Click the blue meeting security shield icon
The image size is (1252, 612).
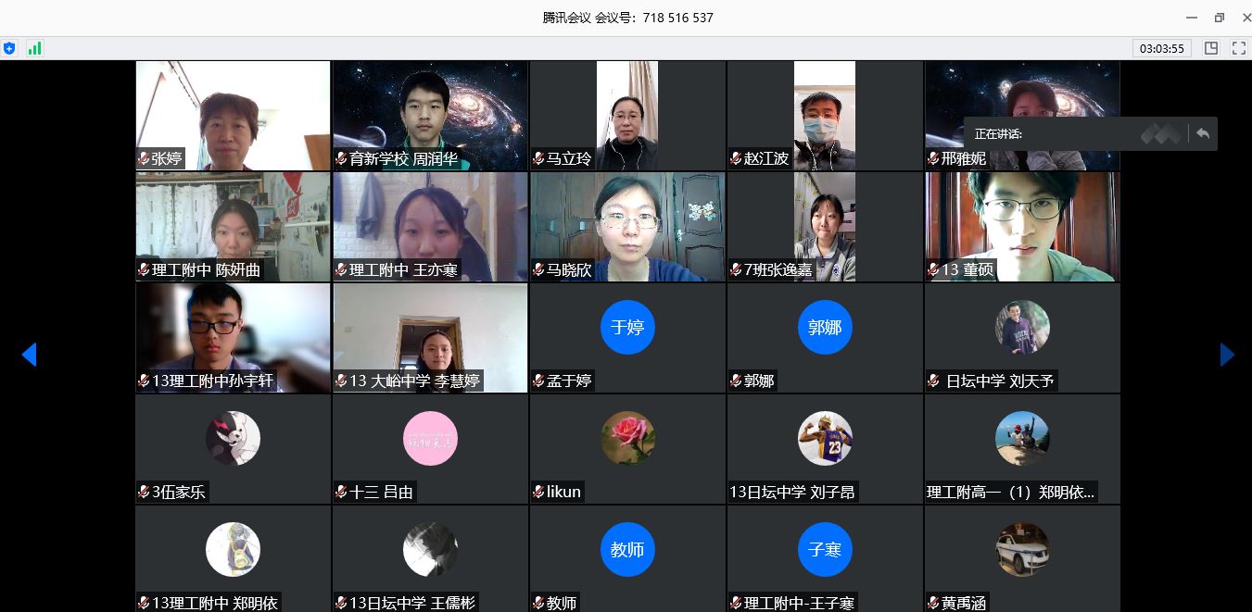click(x=9, y=48)
